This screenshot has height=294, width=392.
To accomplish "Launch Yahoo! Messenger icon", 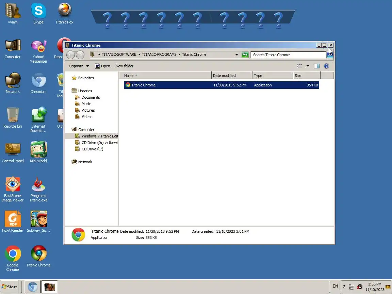I will (38, 51).
